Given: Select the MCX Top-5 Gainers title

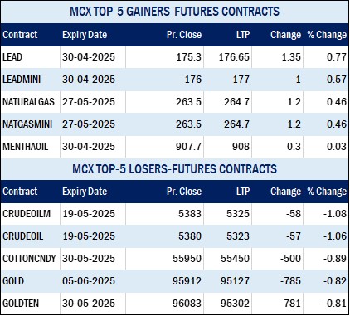Looking at the screenshot, I should [x=175, y=12].
